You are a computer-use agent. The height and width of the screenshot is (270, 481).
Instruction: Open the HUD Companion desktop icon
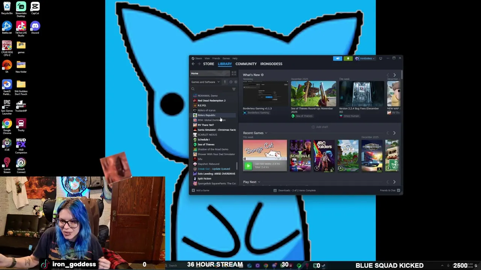(x=21, y=145)
